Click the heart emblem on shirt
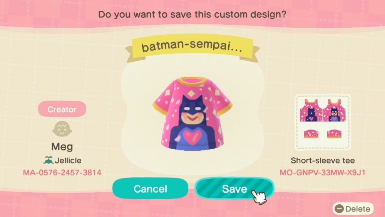The width and height of the screenshot is (385, 217). coord(192,137)
